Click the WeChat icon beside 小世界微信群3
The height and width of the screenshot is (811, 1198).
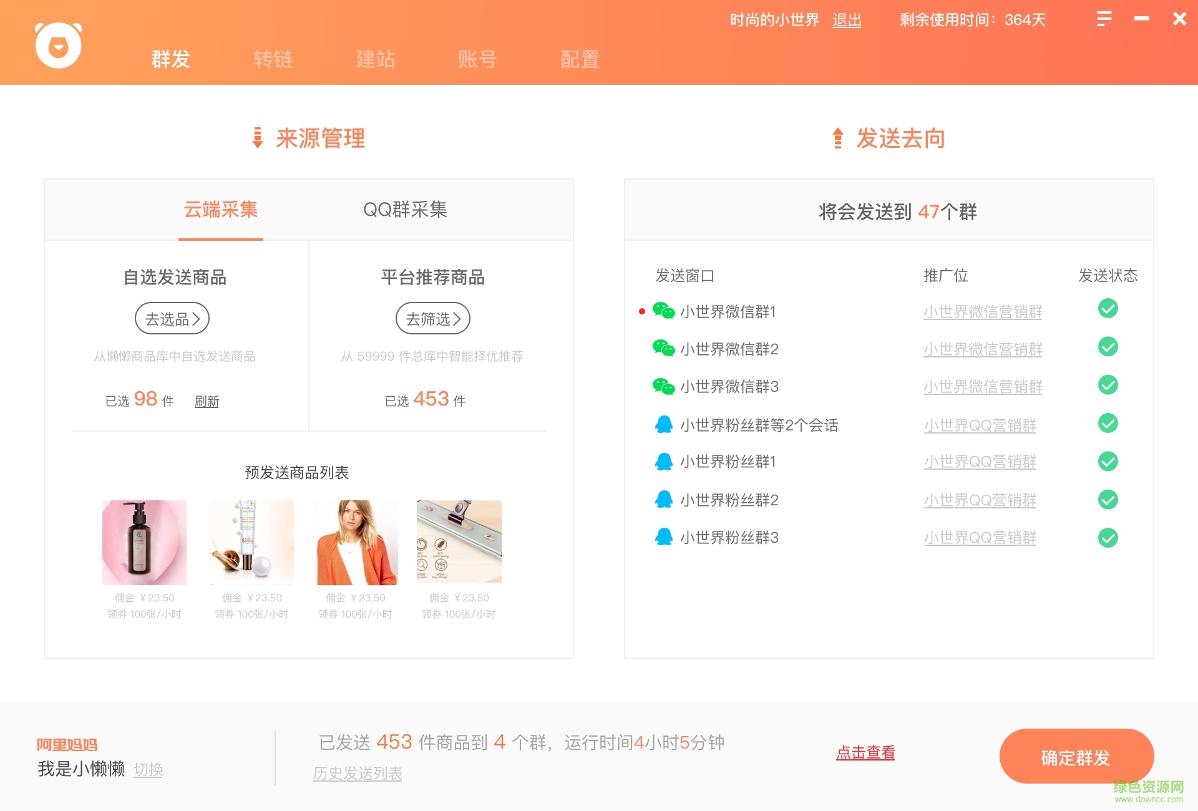tap(663, 385)
